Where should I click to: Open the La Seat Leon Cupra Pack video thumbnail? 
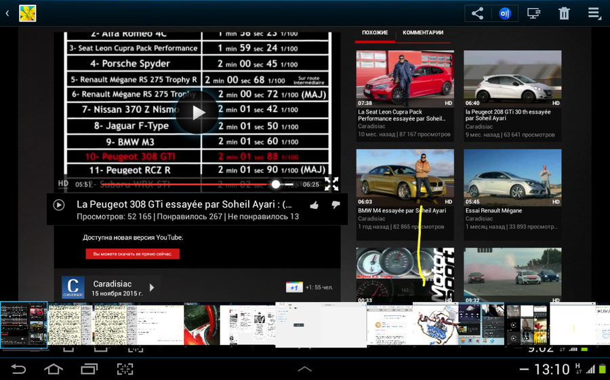click(405, 78)
